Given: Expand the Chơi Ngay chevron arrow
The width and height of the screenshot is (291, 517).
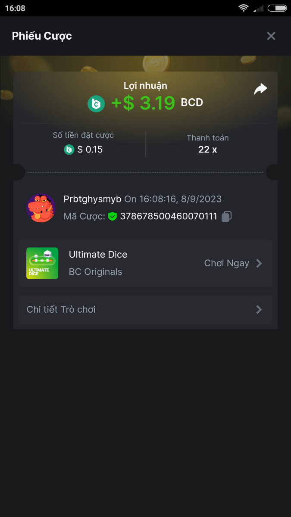Looking at the screenshot, I should tap(259, 263).
